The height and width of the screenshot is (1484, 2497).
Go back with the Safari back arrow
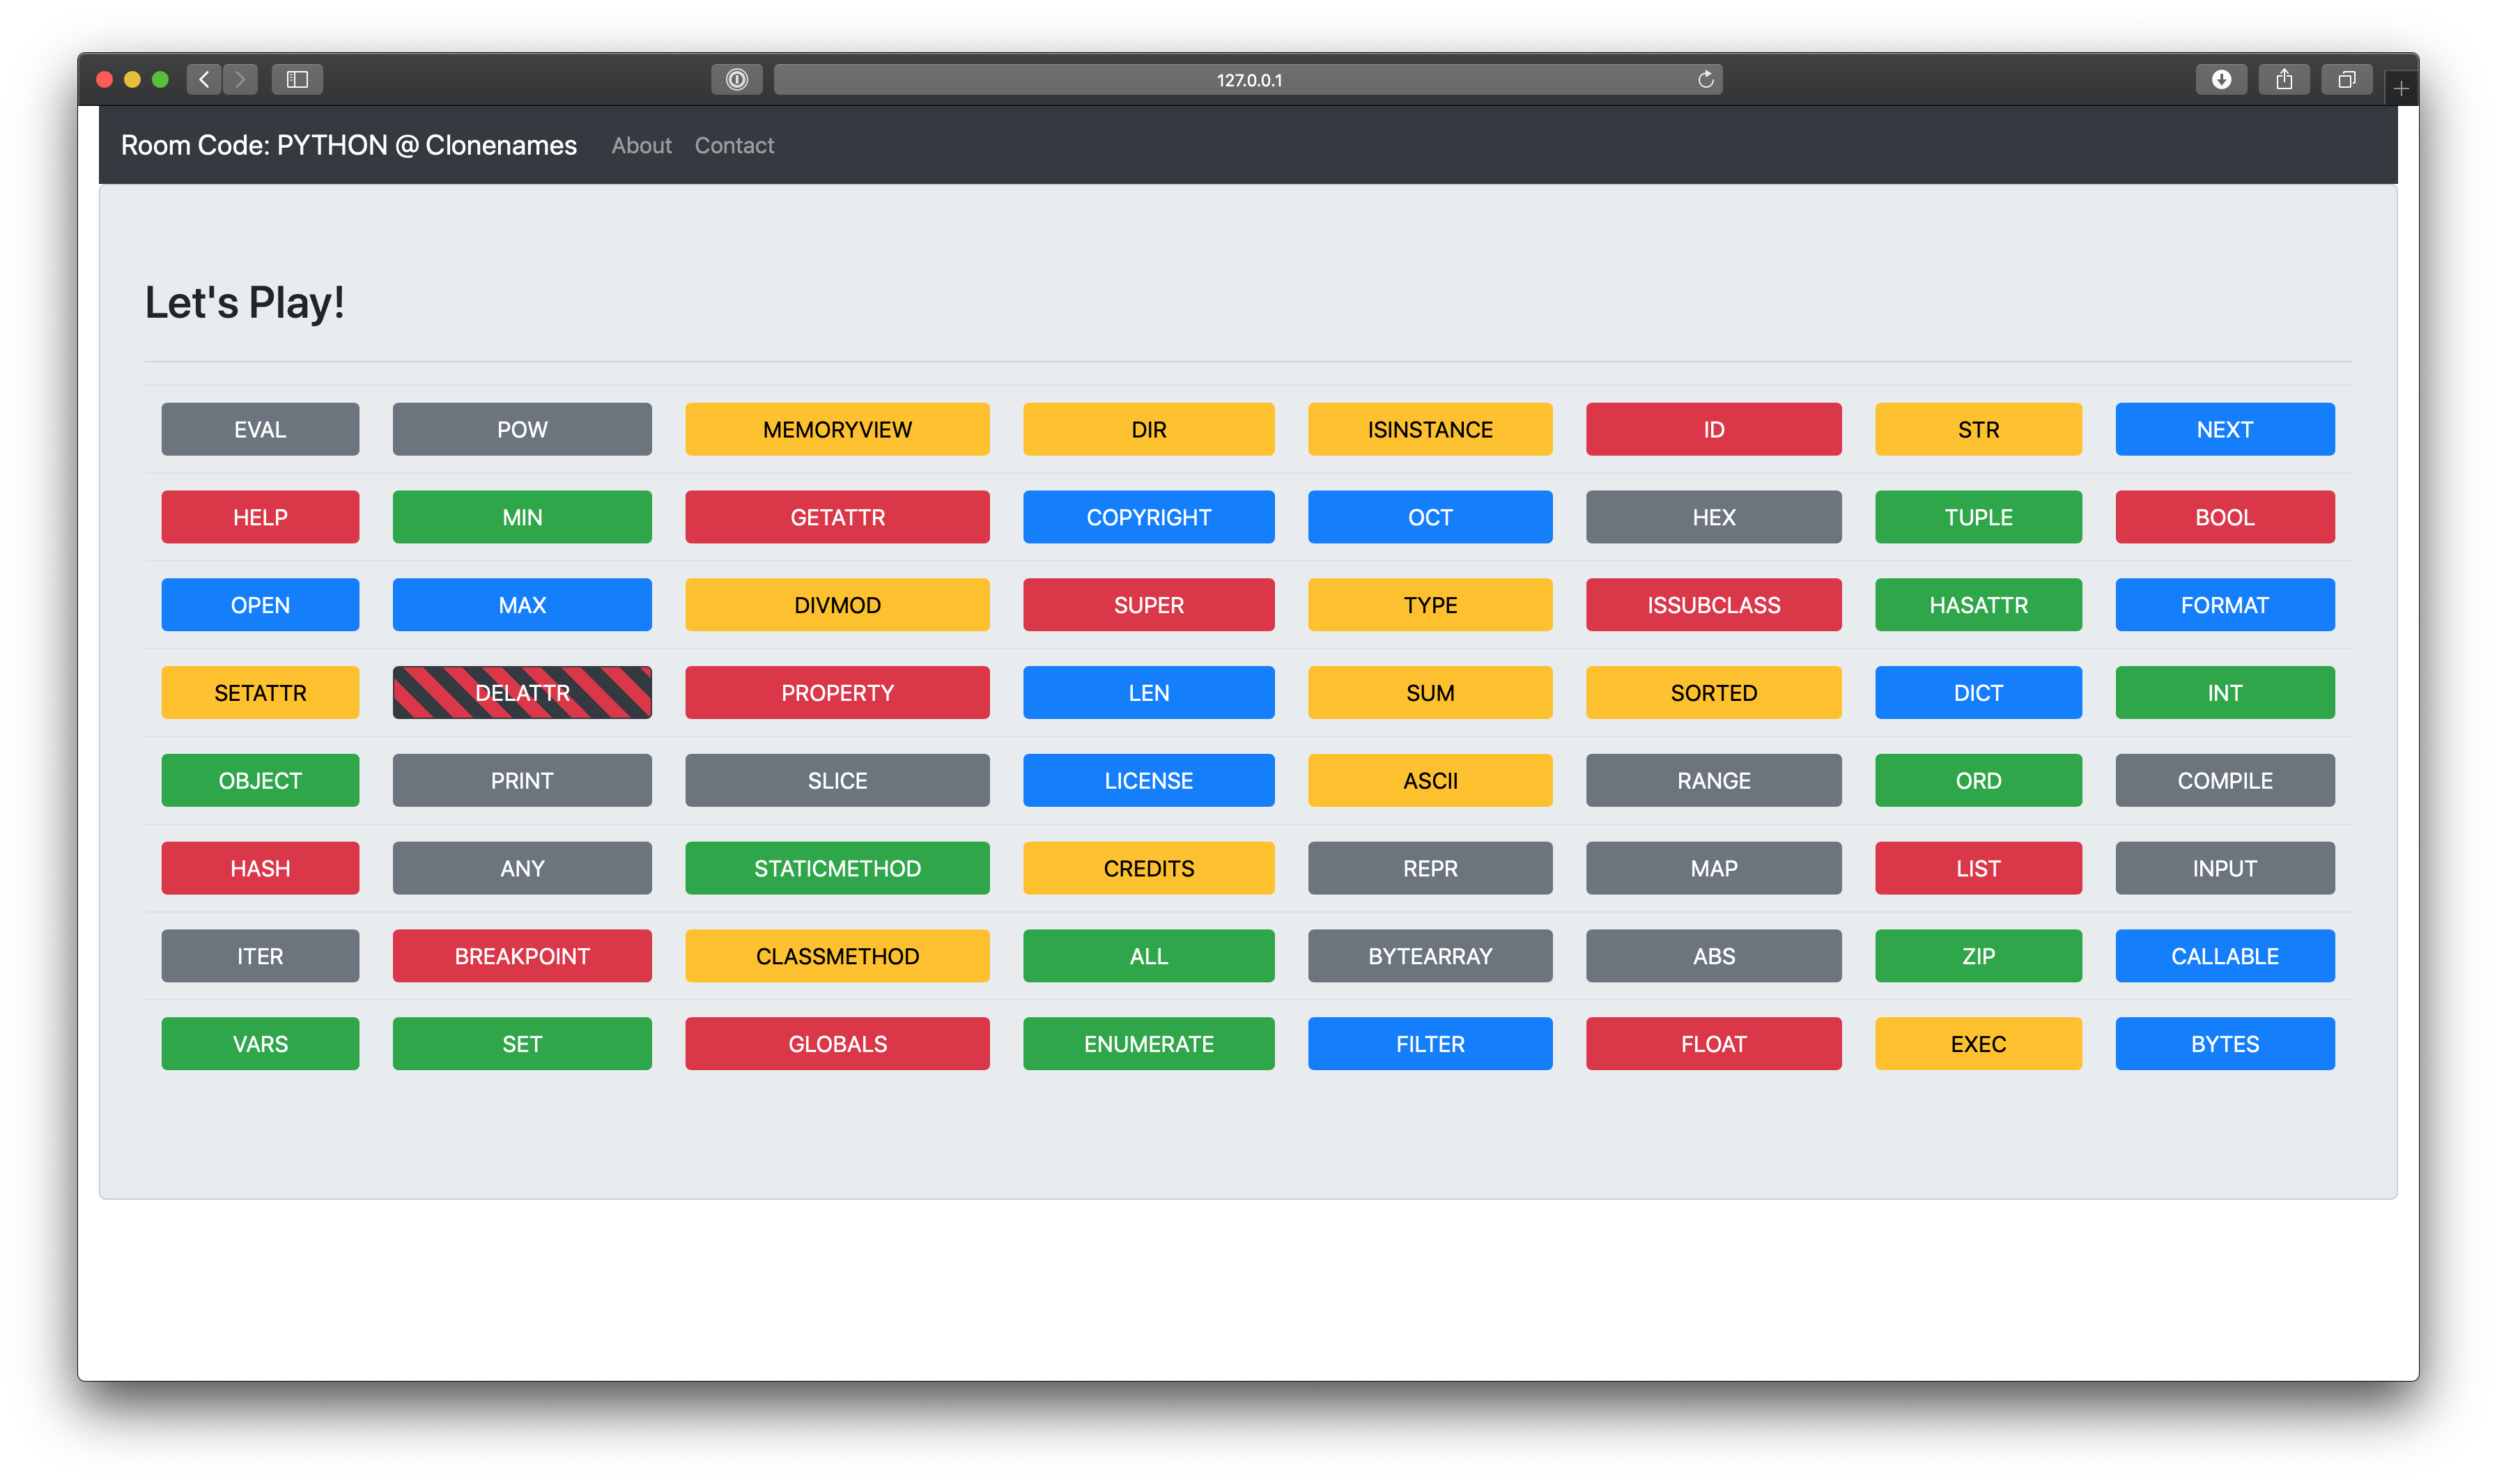(x=204, y=79)
